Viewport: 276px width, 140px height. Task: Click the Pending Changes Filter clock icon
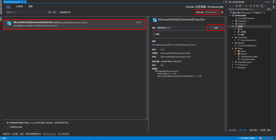tap(246, 6)
